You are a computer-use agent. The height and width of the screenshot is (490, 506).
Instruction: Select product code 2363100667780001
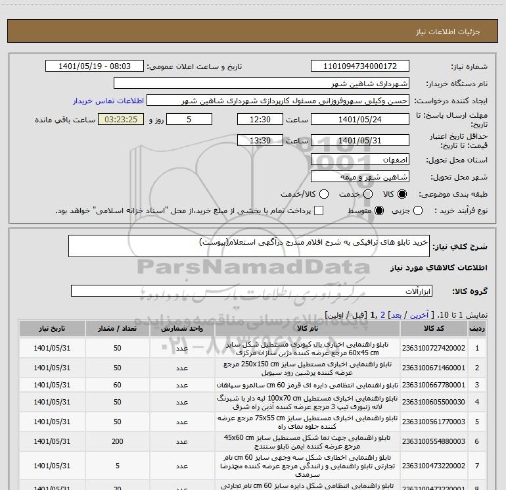tap(434, 385)
